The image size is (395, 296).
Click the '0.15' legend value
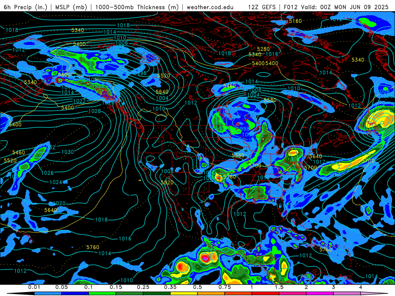[x=116, y=287]
